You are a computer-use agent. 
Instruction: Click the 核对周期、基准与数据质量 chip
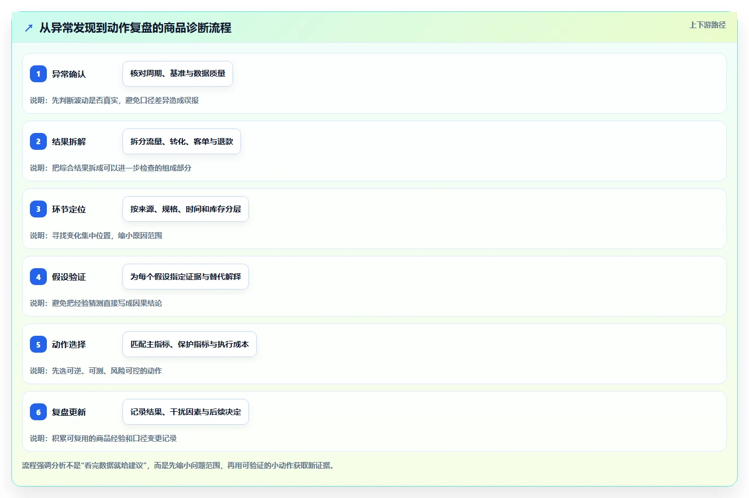178,74
